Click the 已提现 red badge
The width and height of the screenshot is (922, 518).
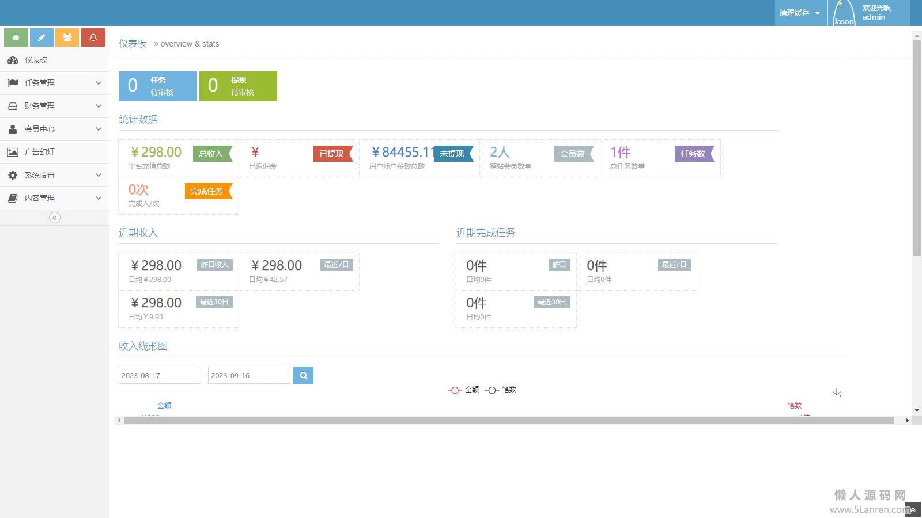[333, 154]
